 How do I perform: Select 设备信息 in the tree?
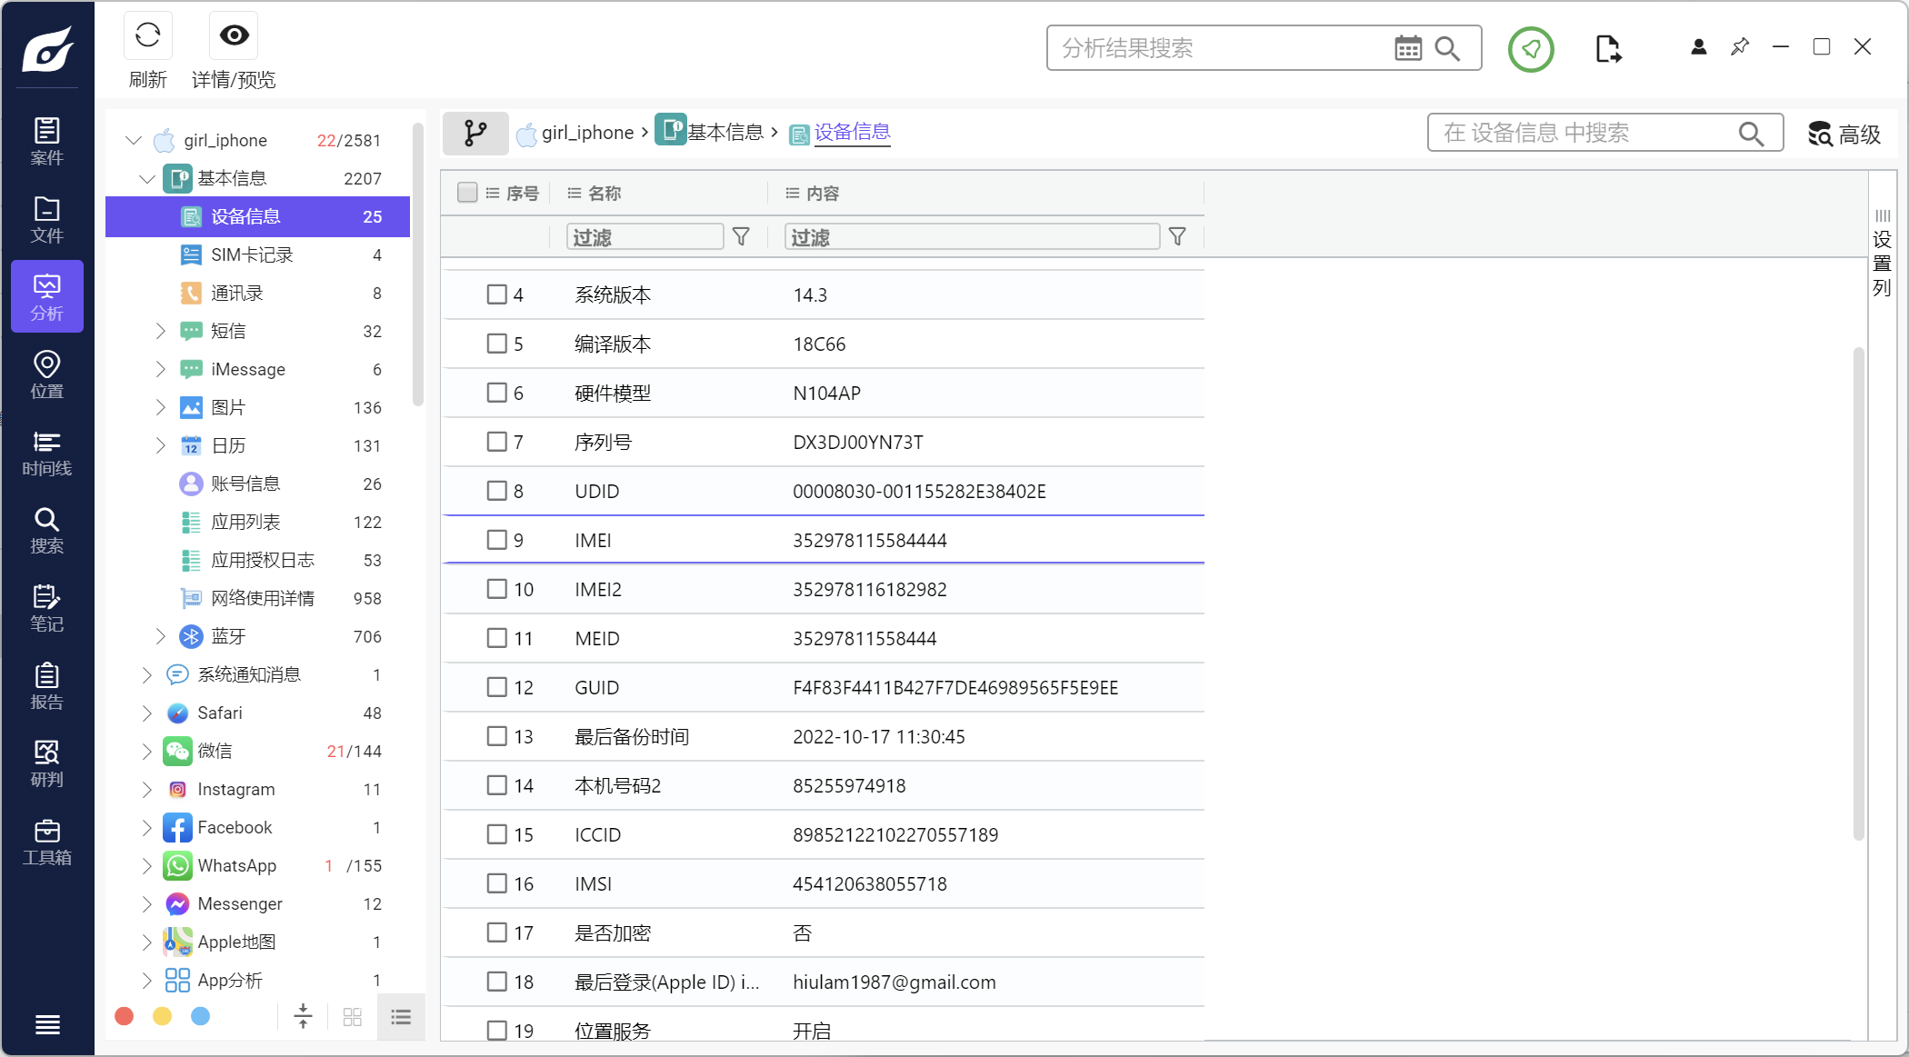click(x=258, y=216)
